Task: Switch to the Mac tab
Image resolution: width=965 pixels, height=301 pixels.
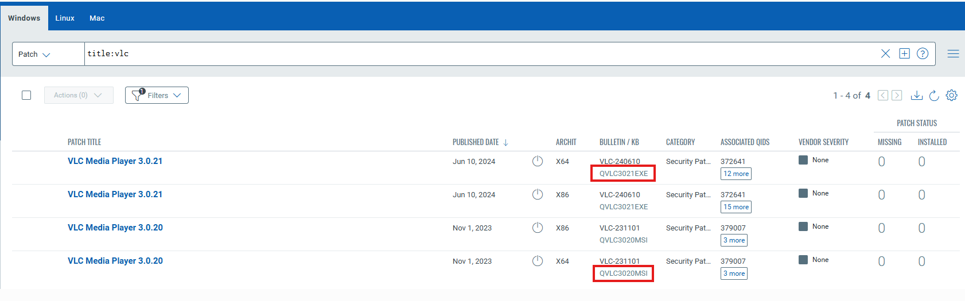Action: [x=97, y=18]
